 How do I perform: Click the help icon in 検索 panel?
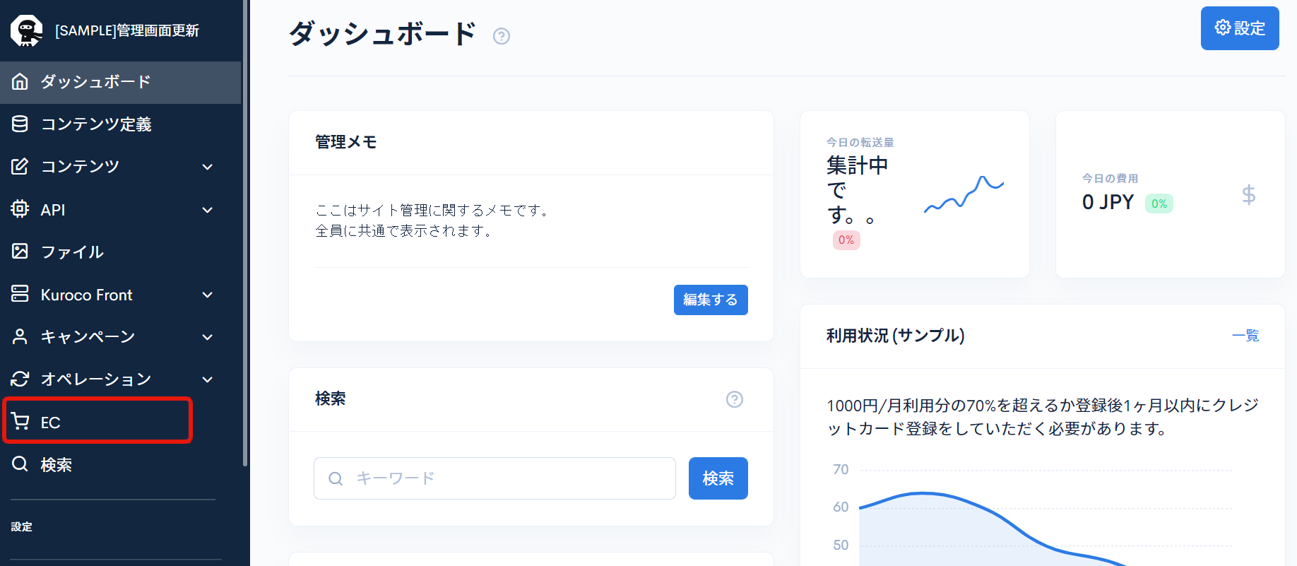[735, 399]
